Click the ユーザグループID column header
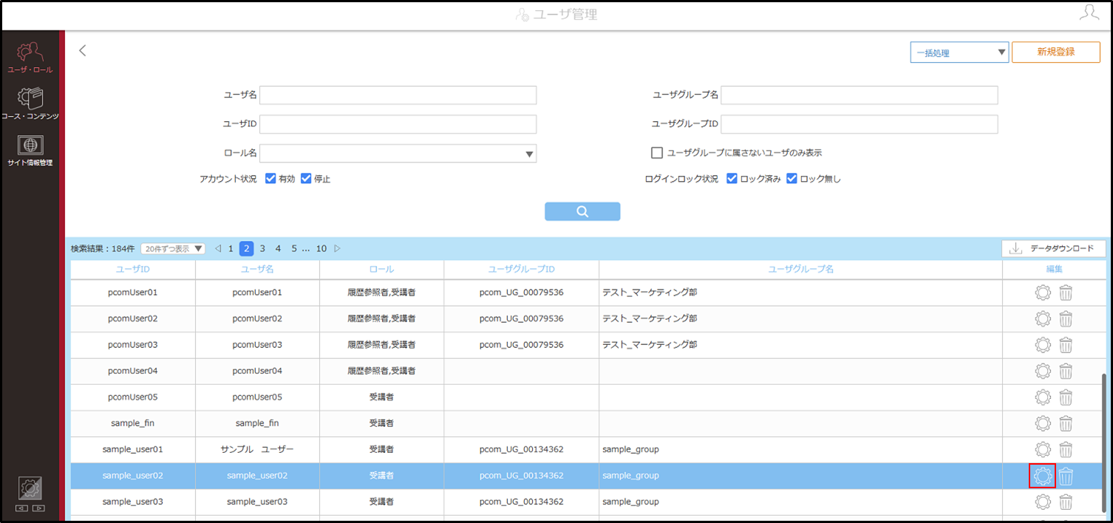Viewport: 1113px width, 523px height. 522,270
